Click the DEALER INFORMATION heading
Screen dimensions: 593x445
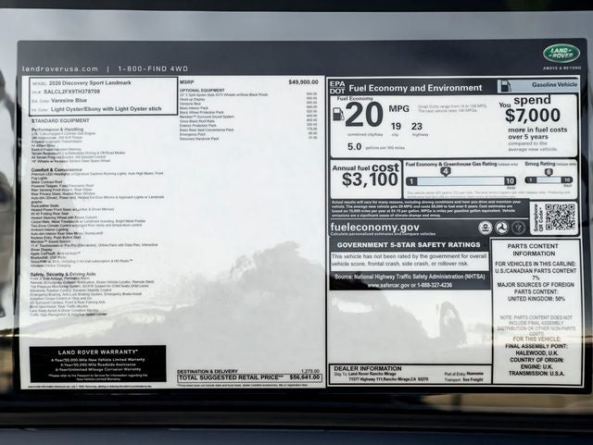[368, 368]
